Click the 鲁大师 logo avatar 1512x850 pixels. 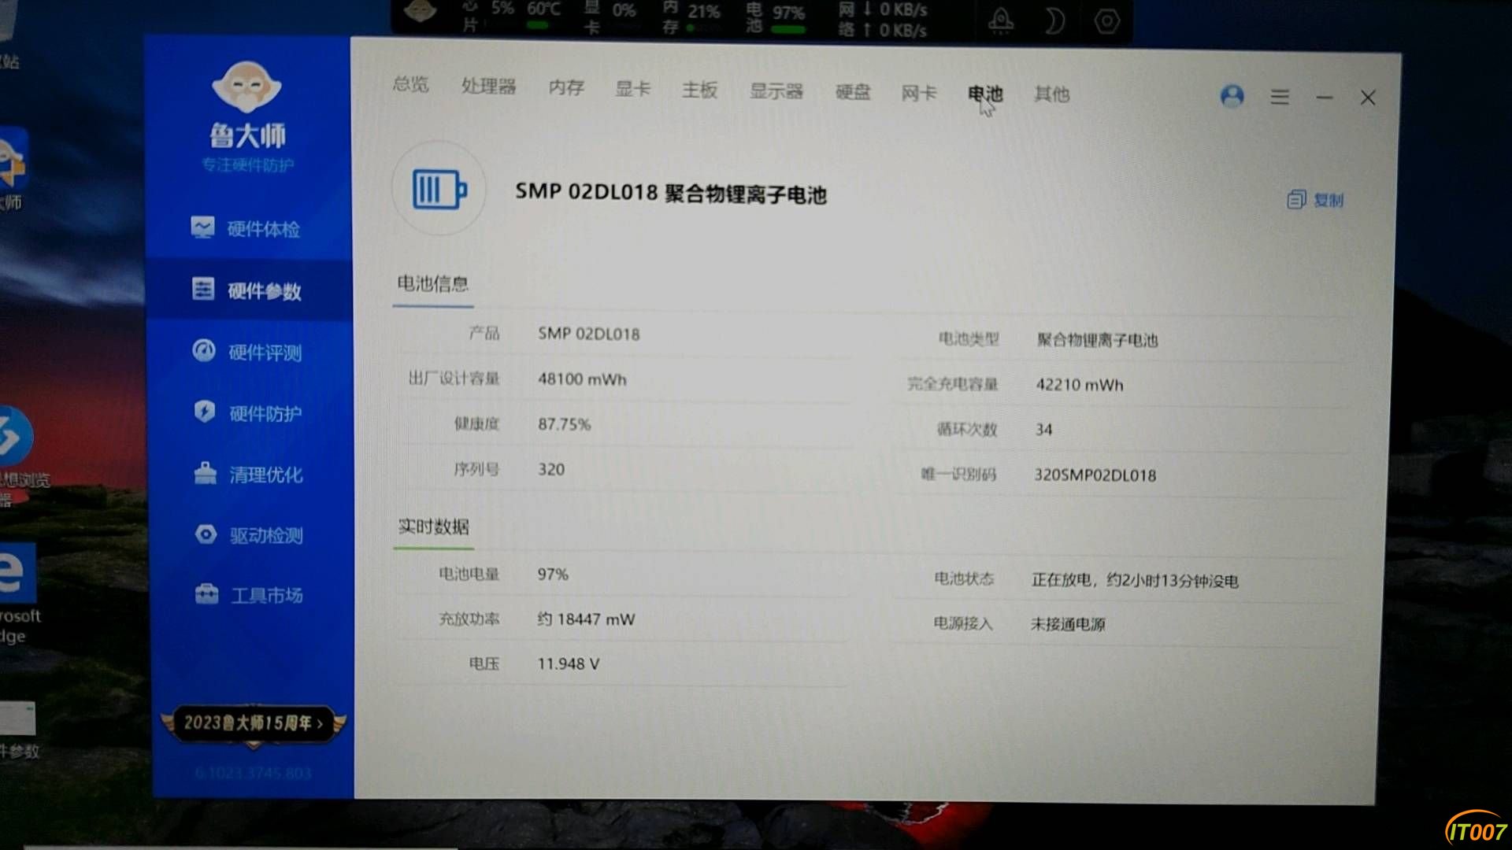point(246,87)
